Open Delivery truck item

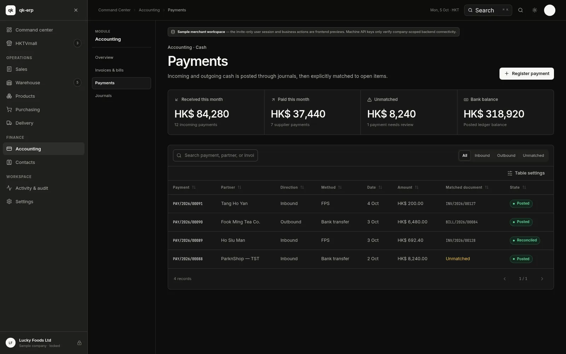click(44, 123)
